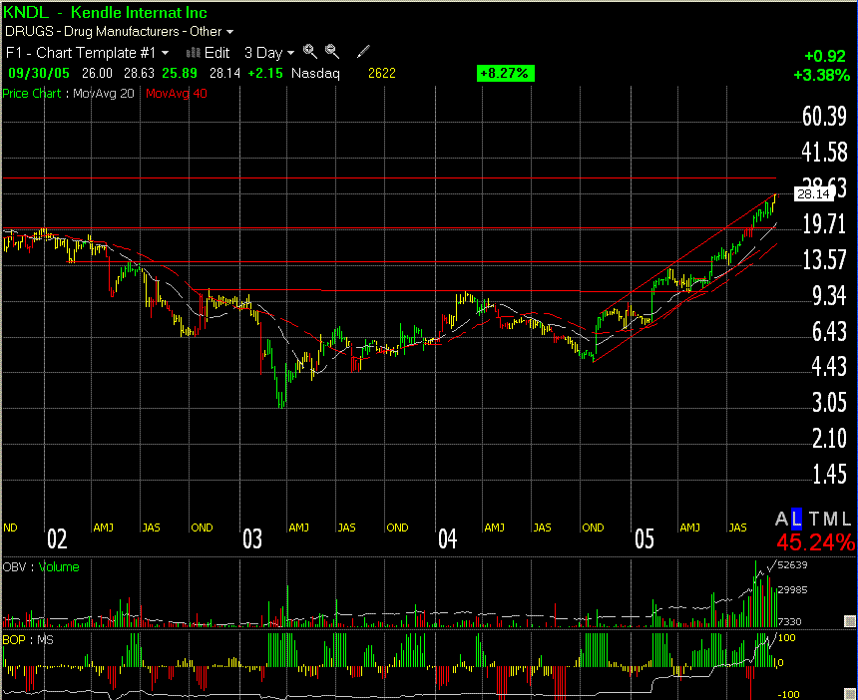Image resolution: width=858 pixels, height=700 pixels.
Task: Toggle the highlighted L scaling letter
Action: (797, 519)
